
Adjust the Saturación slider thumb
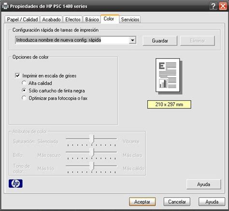[92, 139]
